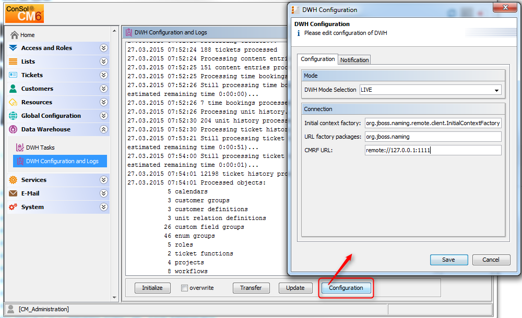
Task: Switch to the Notification tab
Action: tap(354, 59)
